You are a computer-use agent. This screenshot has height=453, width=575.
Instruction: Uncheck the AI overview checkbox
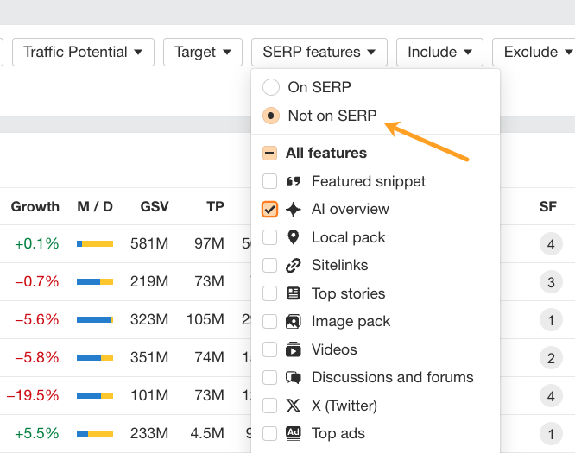click(x=269, y=210)
